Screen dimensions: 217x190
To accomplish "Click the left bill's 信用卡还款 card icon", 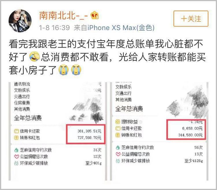I will pyautogui.click(x=16, y=131).
